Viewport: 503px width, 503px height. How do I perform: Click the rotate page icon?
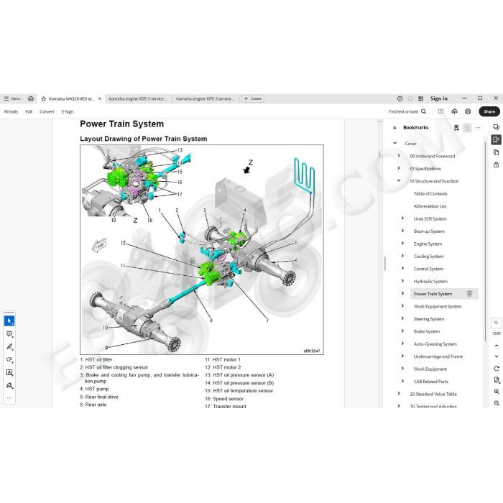[x=497, y=369]
